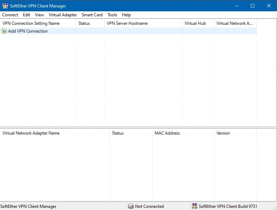Image resolution: width=277 pixels, height=210 pixels.
Task: Open the Virtual Adapter menu
Action: (x=63, y=15)
